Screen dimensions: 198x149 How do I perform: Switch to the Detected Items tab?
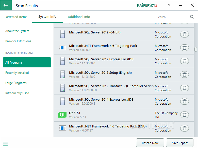point(16,17)
